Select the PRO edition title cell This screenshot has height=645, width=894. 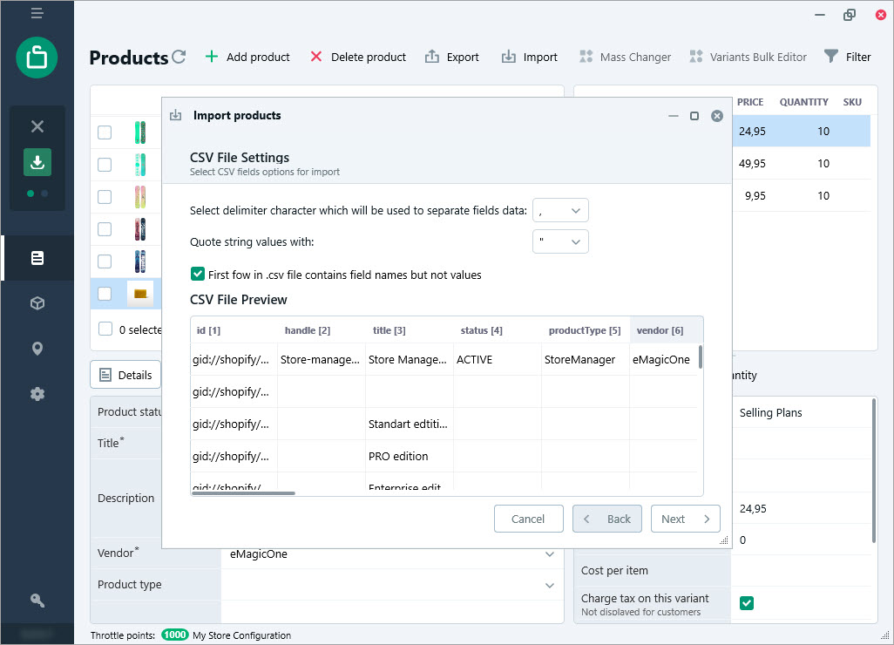410,456
